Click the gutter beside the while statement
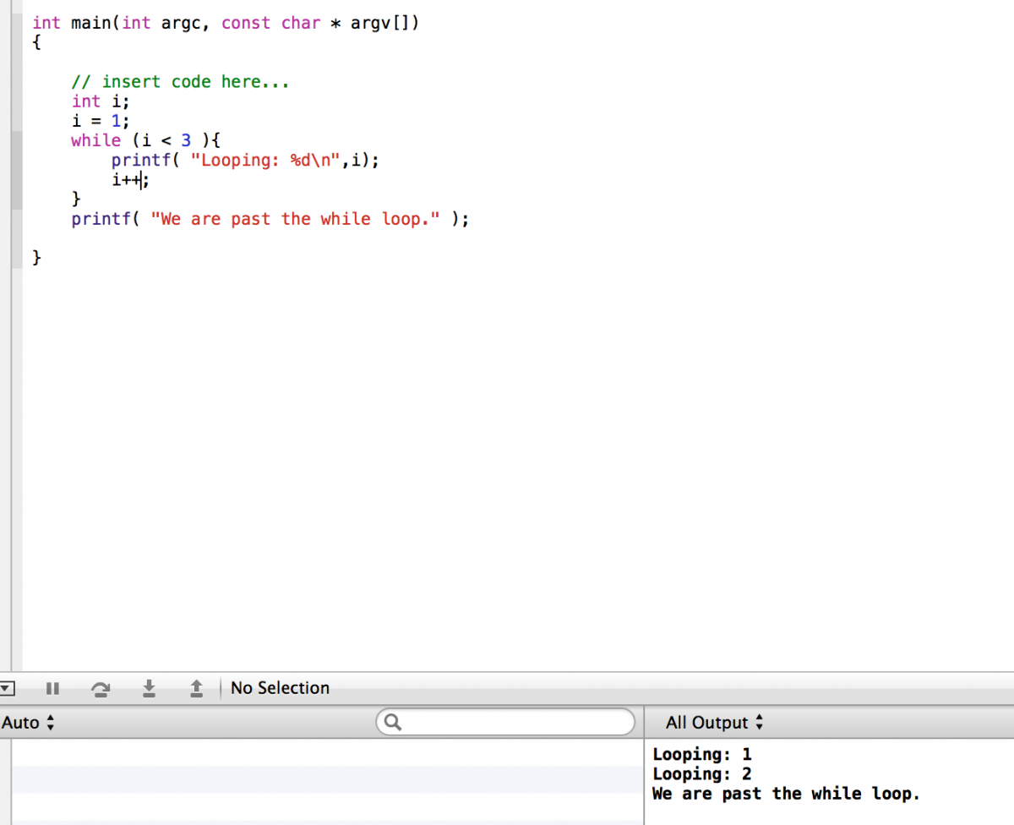The width and height of the screenshot is (1014, 825). (x=16, y=141)
